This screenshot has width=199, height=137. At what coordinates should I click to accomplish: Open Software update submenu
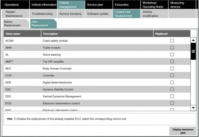point(99,14)
